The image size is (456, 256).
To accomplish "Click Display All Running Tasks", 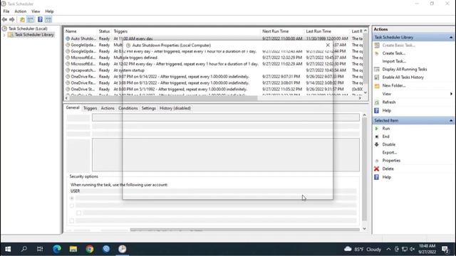I will 405,69.
